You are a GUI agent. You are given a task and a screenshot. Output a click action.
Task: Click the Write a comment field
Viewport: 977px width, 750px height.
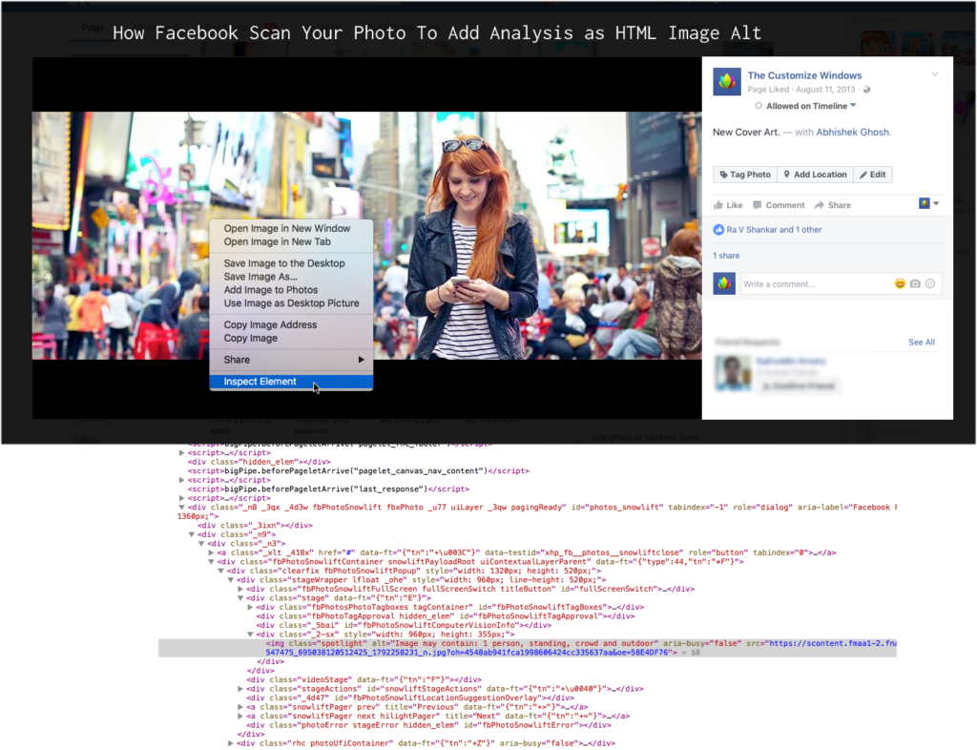tap(811, 284)
